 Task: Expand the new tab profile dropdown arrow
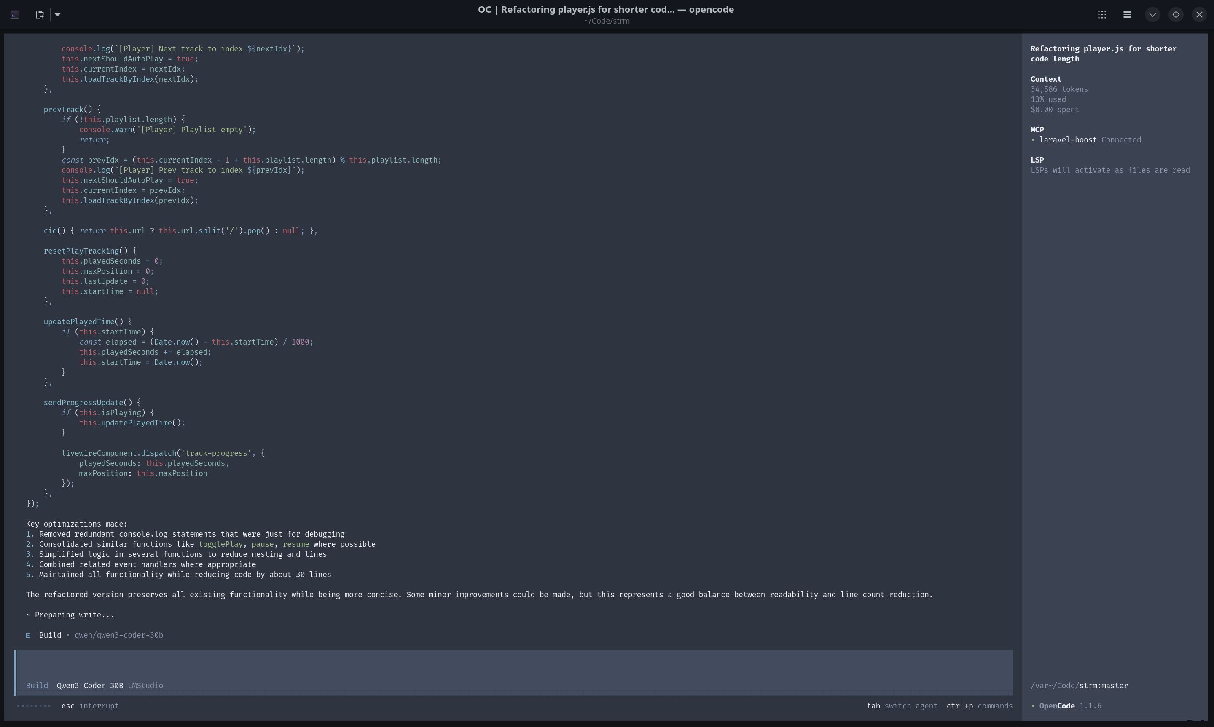pos(57,15)
